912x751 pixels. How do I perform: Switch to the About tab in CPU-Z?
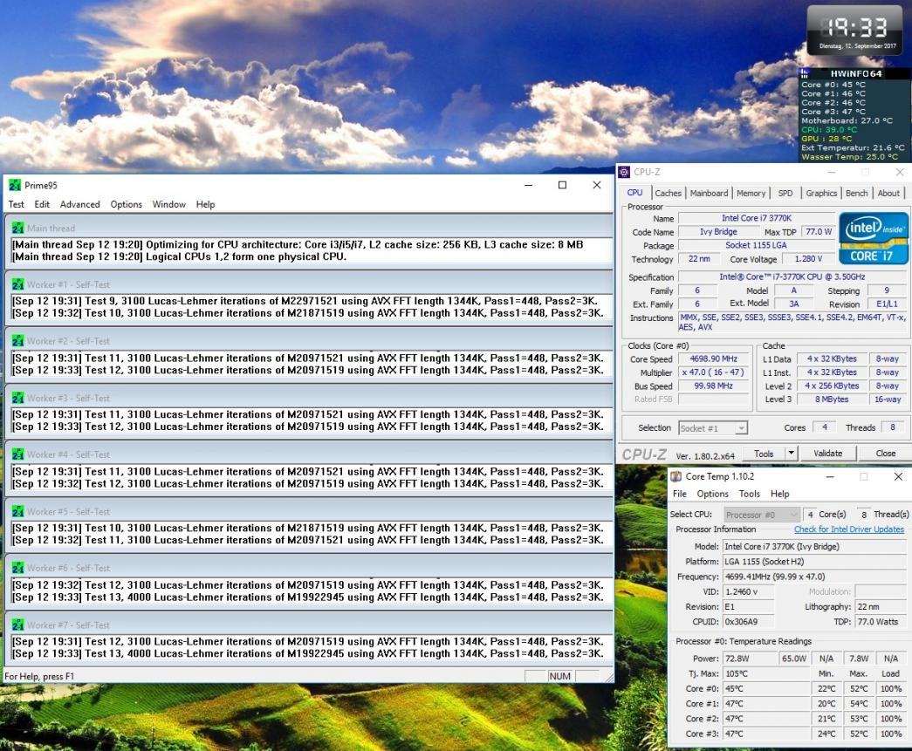click(888, 193)
